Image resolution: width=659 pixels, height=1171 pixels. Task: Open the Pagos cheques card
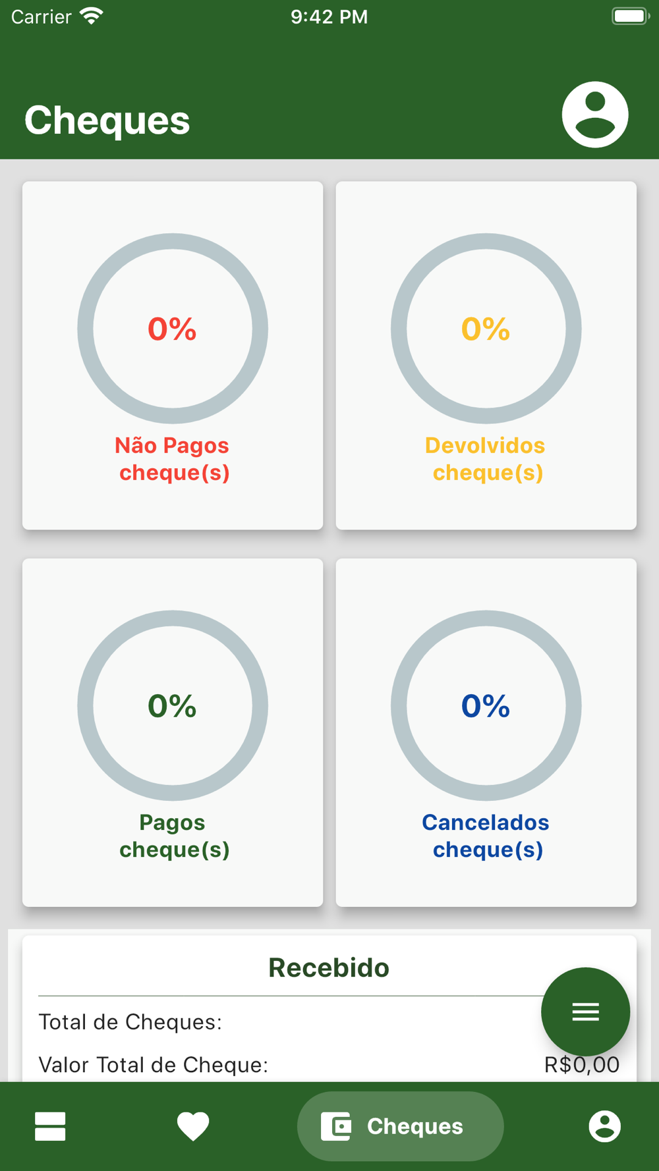tap(173, 732)
